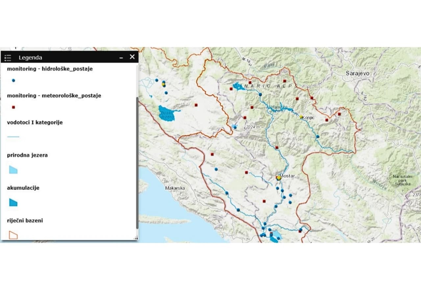Click the Legenda panel title text
Viewport: 421px width, 290px height.
[30, 58]
